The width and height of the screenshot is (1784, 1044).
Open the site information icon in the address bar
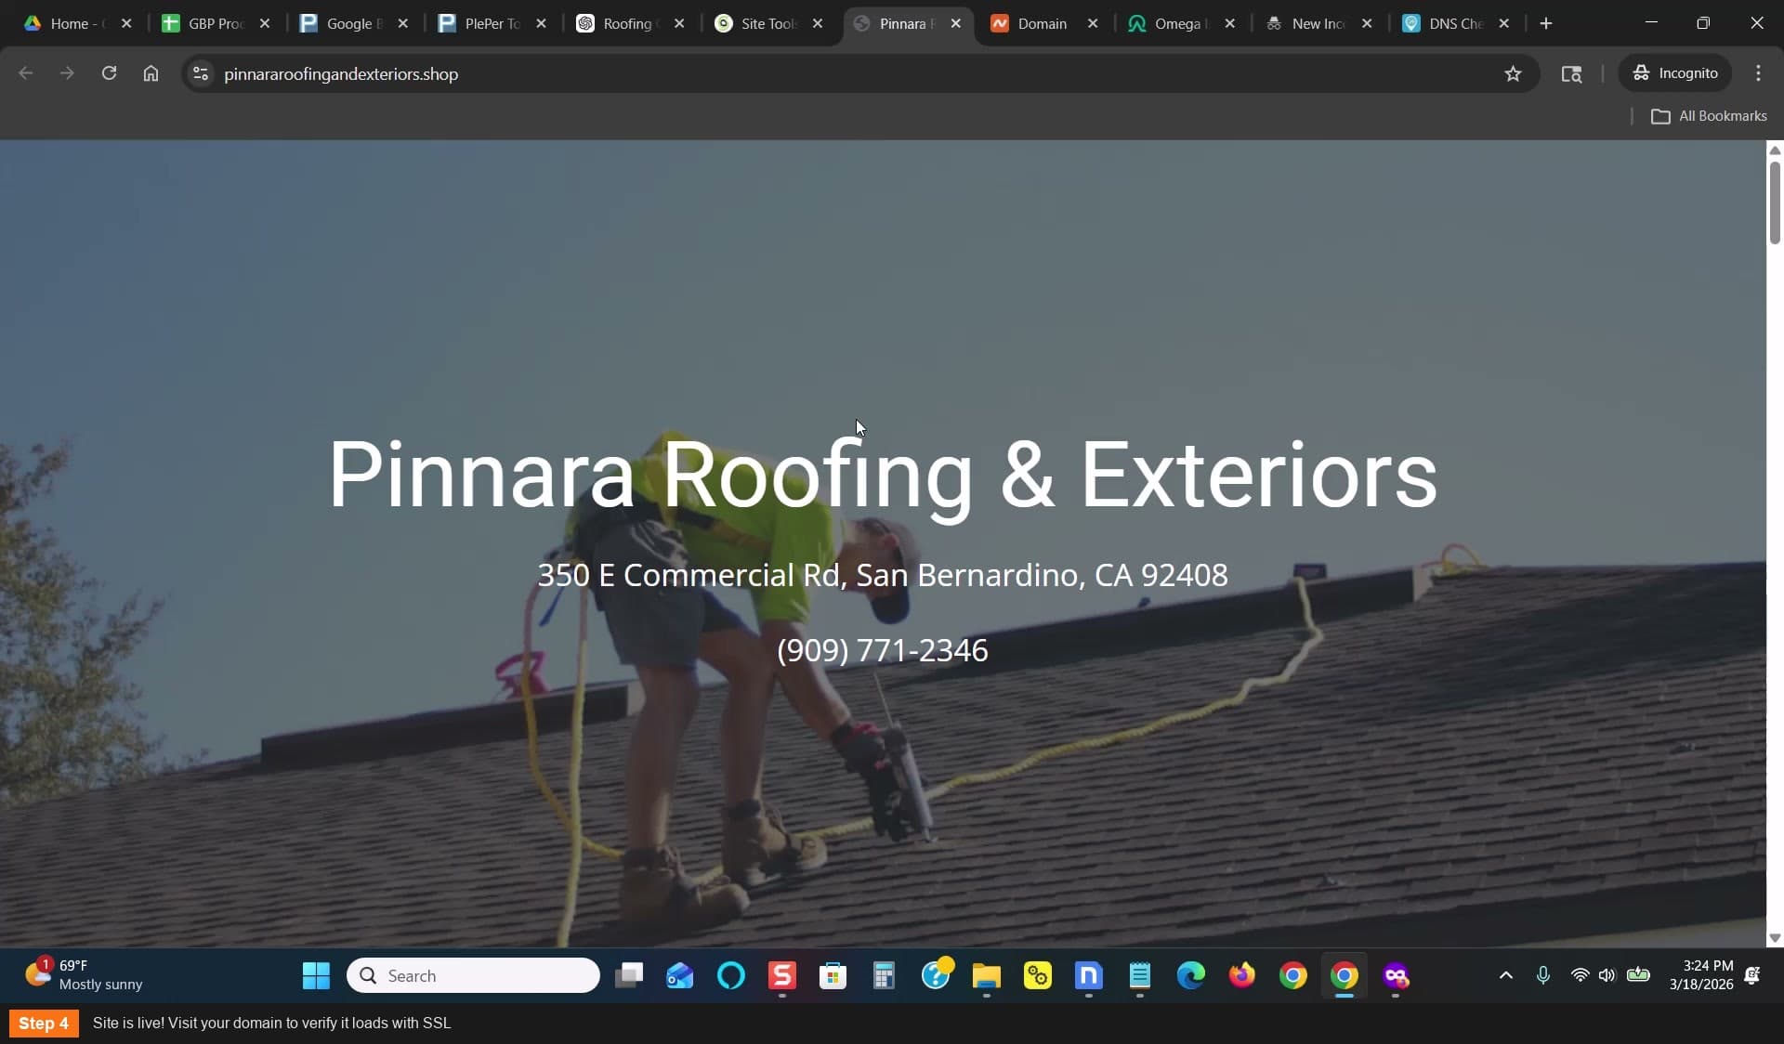[200, 73]
